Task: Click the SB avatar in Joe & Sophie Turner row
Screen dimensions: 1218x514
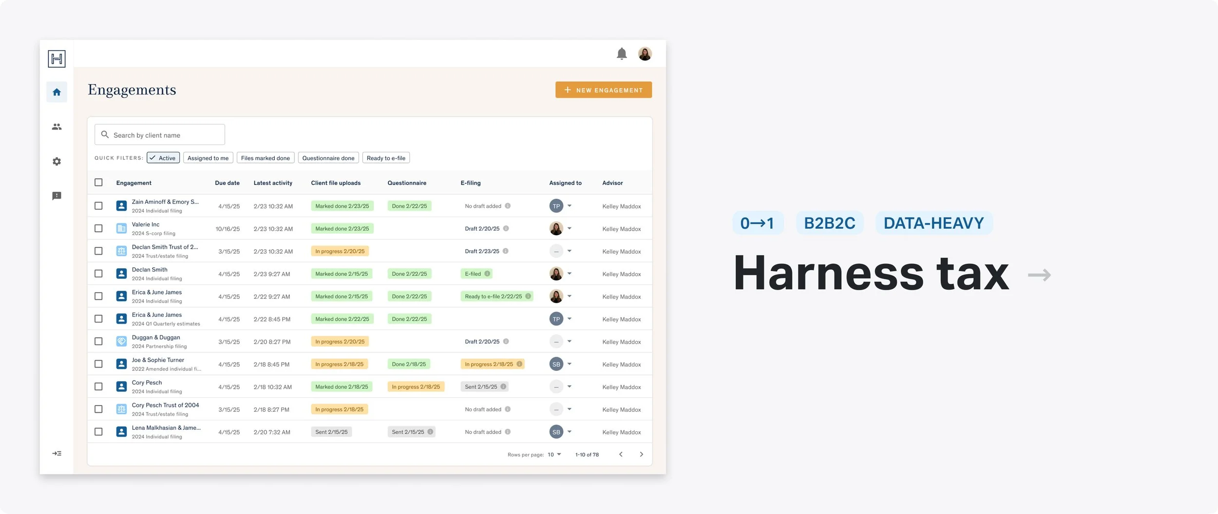Action: (556, 364)
